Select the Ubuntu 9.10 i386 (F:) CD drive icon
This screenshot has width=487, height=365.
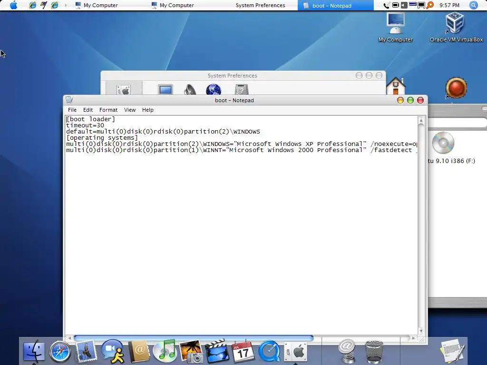[443, 143]
